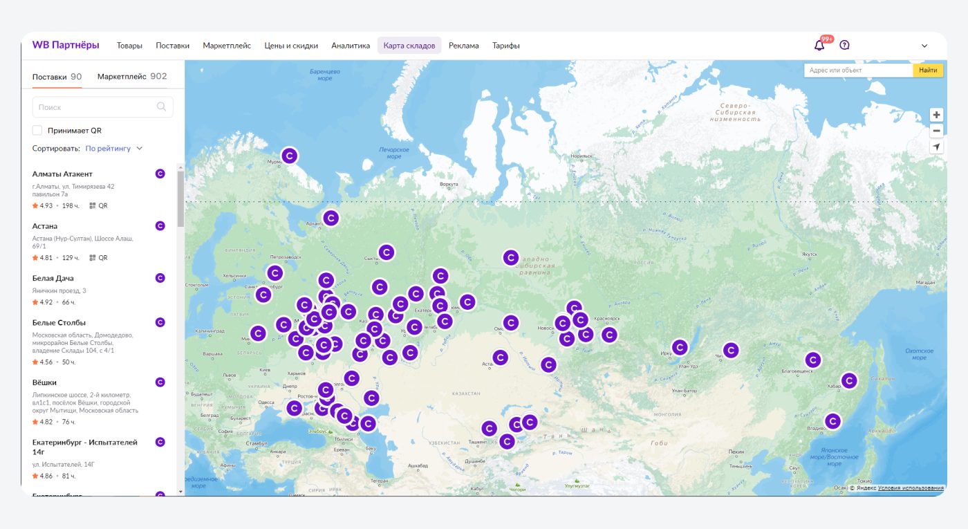Select the warehouse marker near Khabarovsk
Screen dimensions: 968x529
tap(849, 380)
